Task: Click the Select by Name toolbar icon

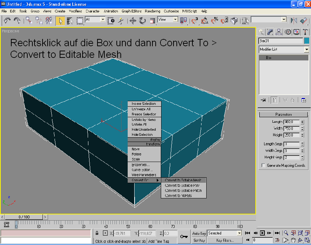Action: [70, 21]
